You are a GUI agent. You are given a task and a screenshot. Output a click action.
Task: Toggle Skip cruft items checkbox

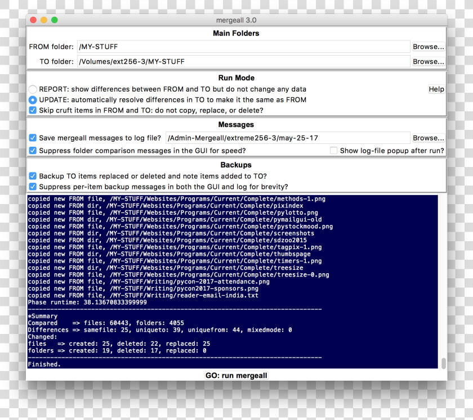(33, 110)
